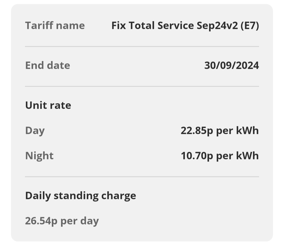Click the "(E7)" suffix in tariff name

tap(250, 26)
